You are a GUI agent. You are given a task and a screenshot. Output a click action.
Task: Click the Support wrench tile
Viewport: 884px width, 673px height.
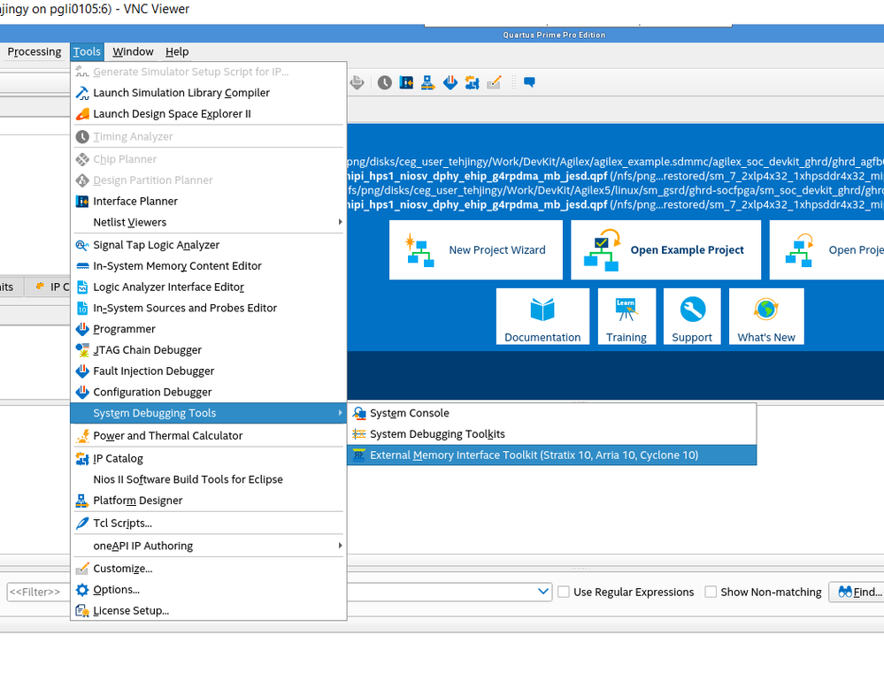pyautogui.click(x=692, y=317)
